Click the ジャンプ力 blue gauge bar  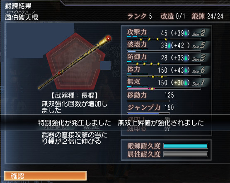(x=148, y=113)
